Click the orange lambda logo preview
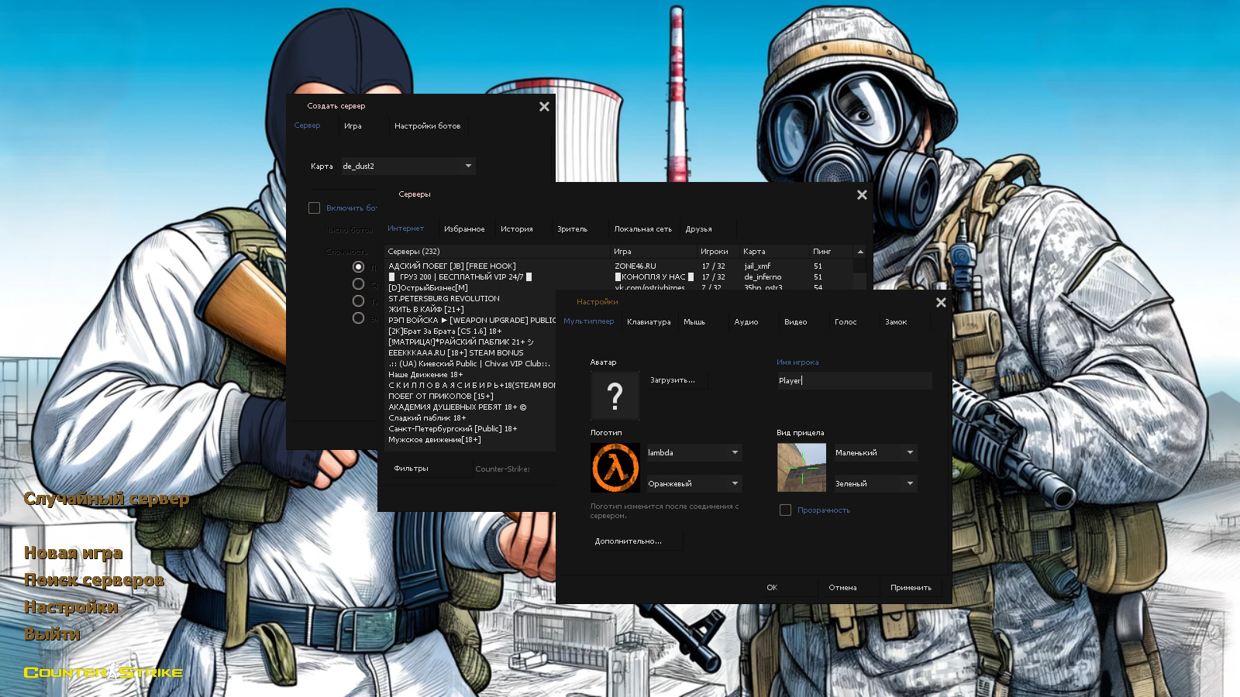1240x697 pixels. tap(615, 468)
